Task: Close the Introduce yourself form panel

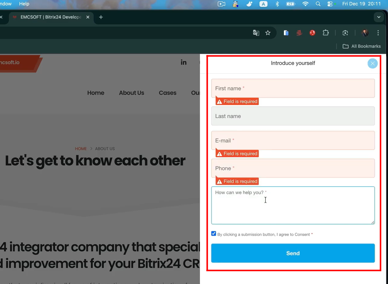Action: (372, 64)
